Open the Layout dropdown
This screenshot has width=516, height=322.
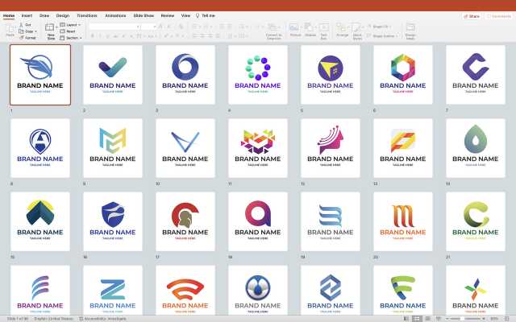point(72,25)
